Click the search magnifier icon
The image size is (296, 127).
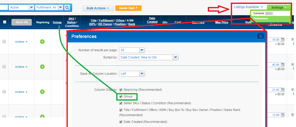pyautogui.click(x=67, y=8)
